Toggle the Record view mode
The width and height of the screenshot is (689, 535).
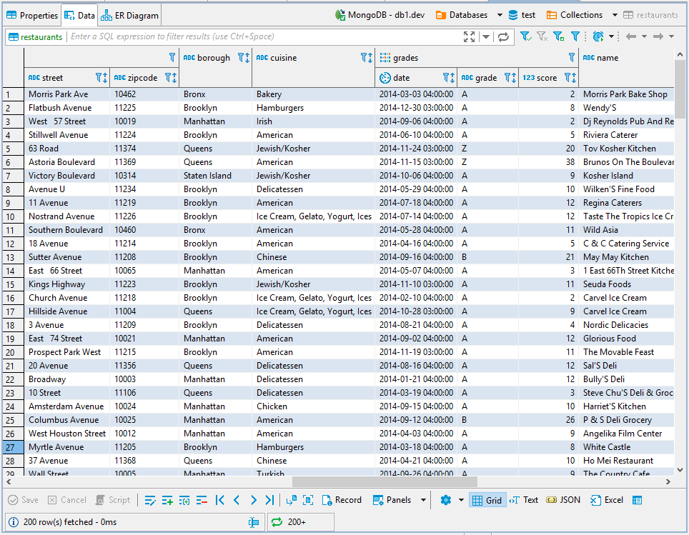pos(342,500)
